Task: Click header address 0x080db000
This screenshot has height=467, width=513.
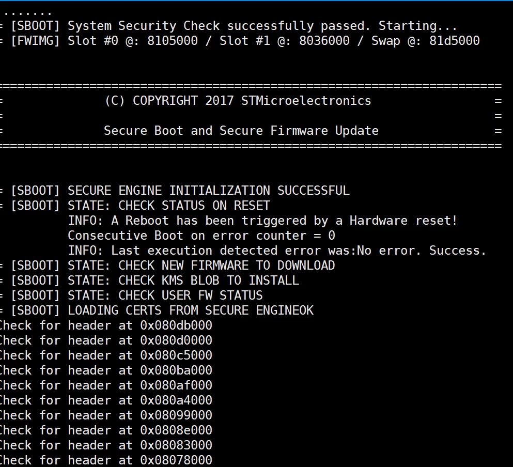Action: pyautogui.click(x=176, y=325)
